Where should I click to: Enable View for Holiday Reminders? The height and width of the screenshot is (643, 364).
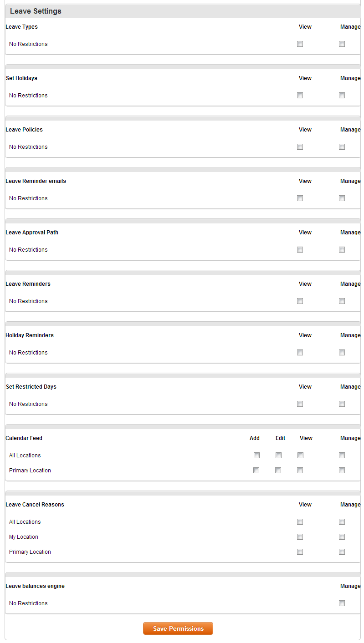point(300,353)
